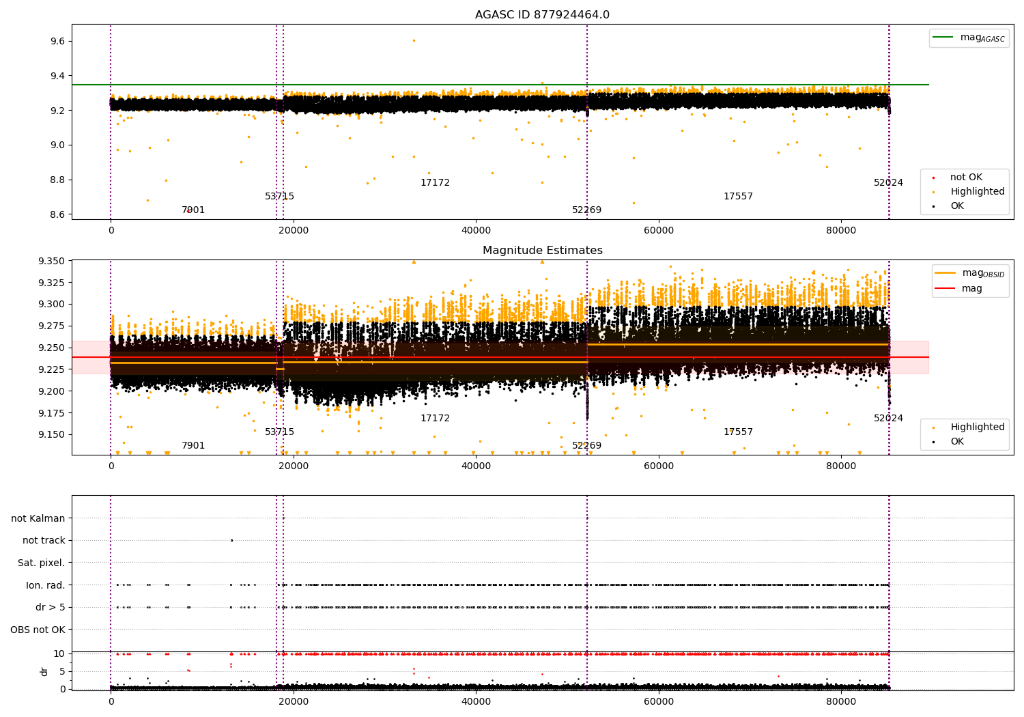Click obsid label 53715 in Magnitude Estimates plot
Viewport: 1024px width, 717px height.
click(x=280, y=432)
